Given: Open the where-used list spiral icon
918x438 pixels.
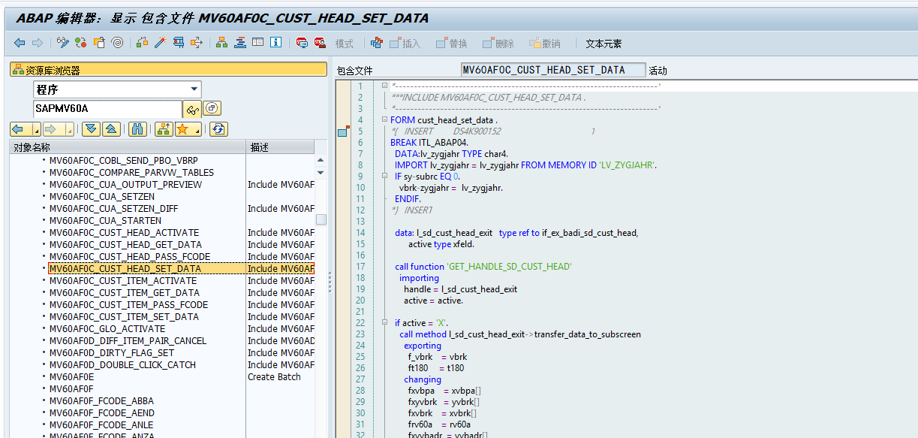Looking at the screenshot, I should point(116,43).
